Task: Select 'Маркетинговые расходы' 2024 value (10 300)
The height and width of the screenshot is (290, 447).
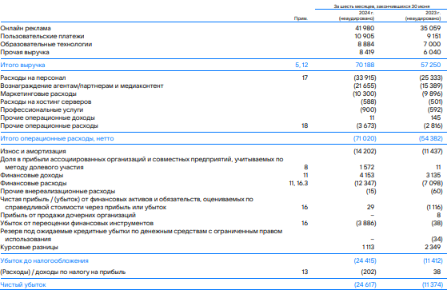Action: (365, 93)
